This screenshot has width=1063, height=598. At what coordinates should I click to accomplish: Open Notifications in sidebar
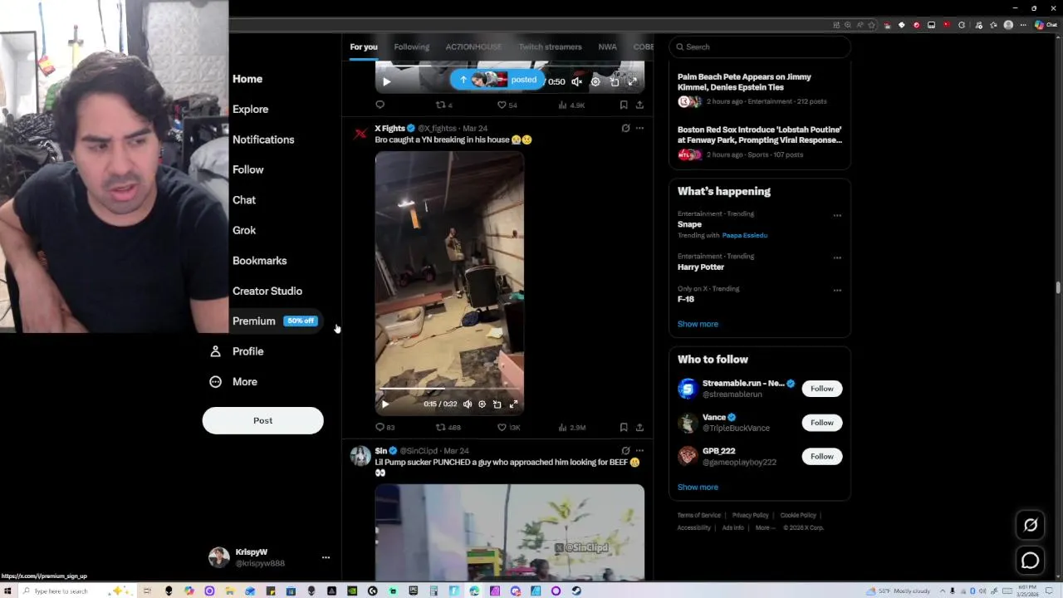tap(263, 140)
